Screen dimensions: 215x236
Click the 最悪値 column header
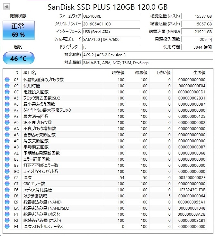pyautogui.click(x=138, y=73)
